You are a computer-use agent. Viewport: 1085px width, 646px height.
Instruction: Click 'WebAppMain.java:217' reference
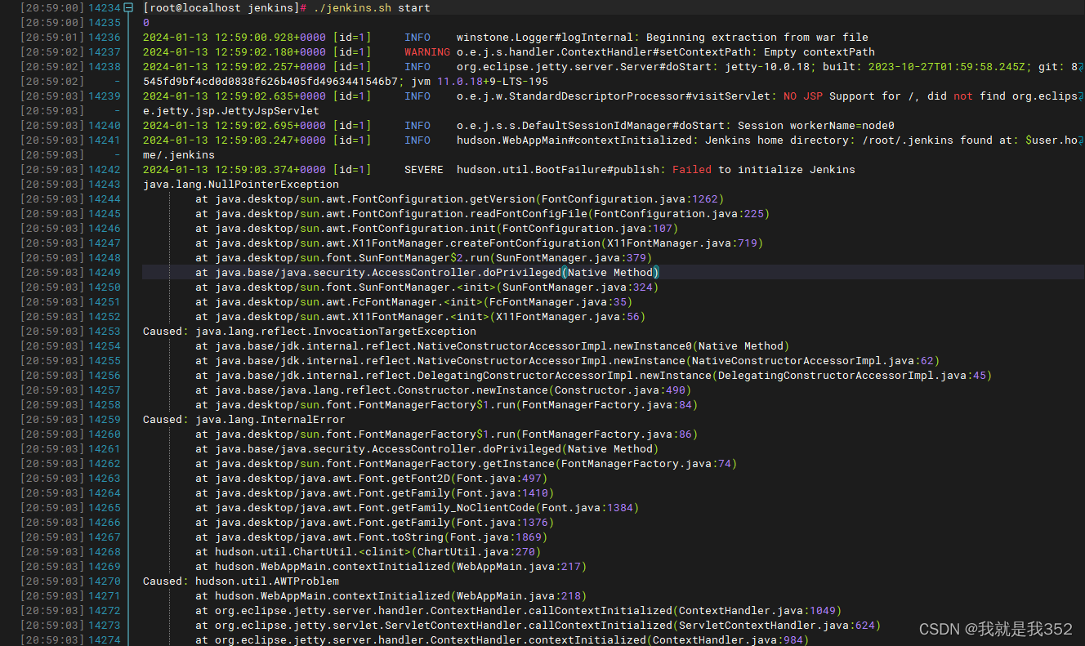click(x=519, y=566)
